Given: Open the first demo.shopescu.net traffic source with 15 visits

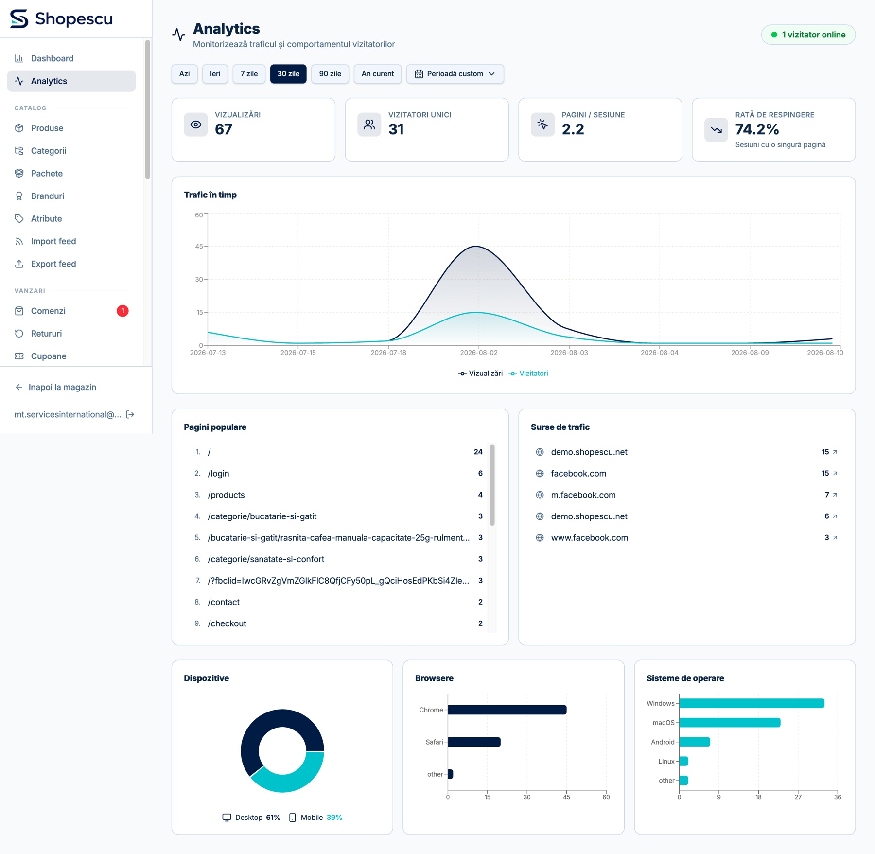Looking at the screenshot, I should click(686, 452).
